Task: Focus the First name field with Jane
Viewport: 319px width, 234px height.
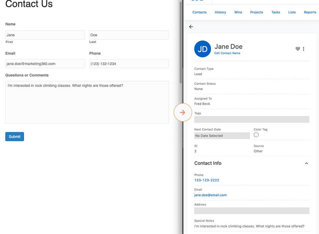Action: point(45,35)
